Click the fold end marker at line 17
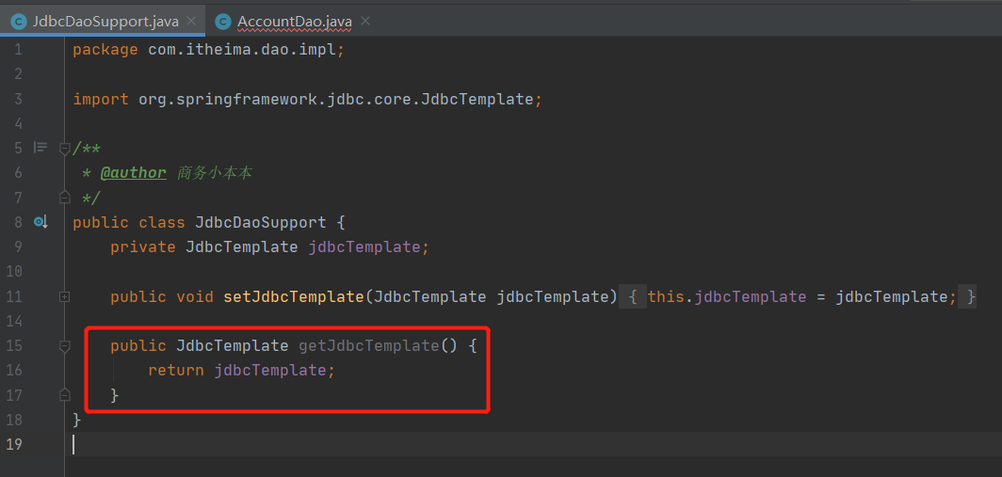The width and height of the screenshot is (1002, 477). point(64,395)
